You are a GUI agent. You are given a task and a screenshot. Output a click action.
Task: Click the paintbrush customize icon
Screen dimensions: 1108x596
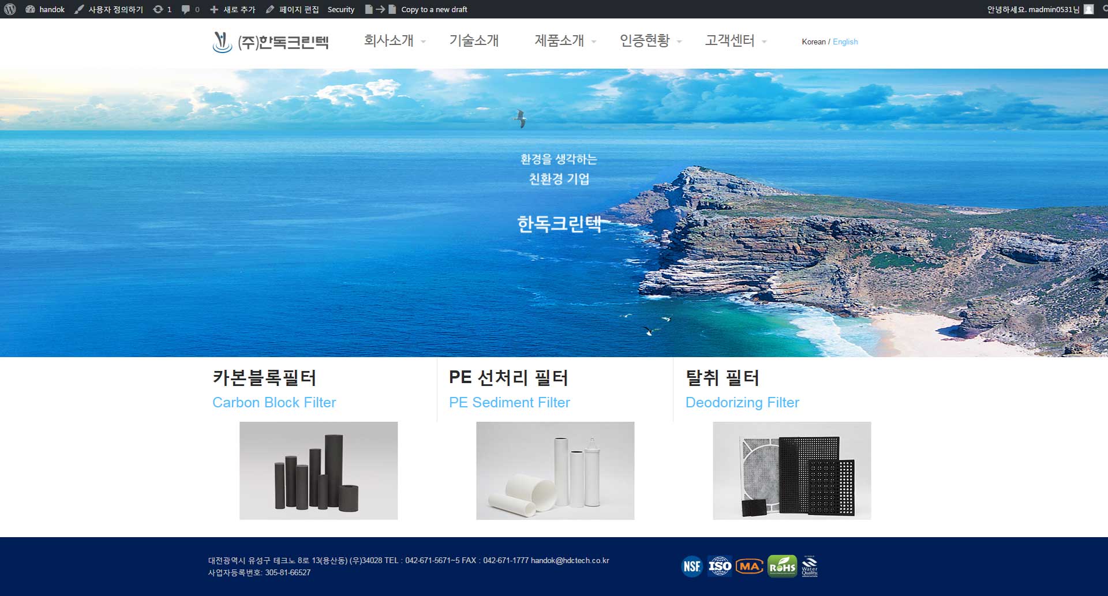tap(79, 9)
